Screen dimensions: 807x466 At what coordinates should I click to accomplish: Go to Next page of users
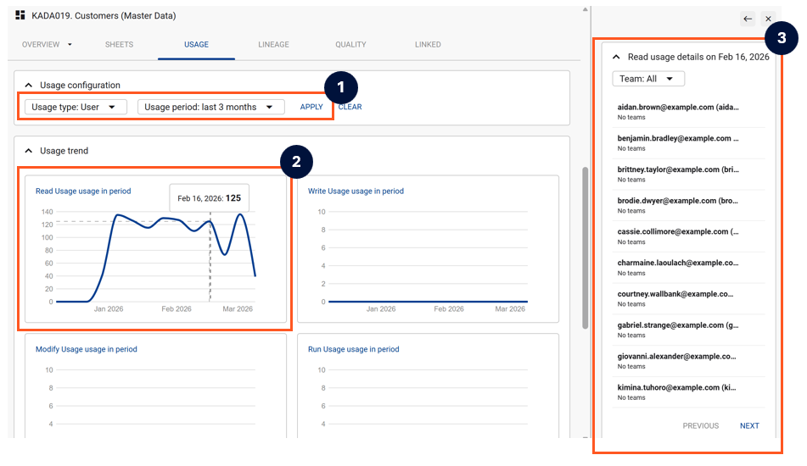point(749,426)
